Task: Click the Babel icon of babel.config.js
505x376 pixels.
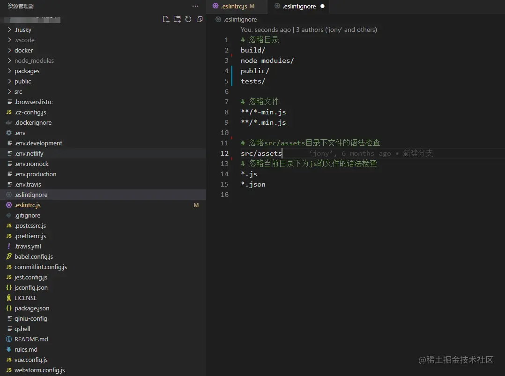Action: (9, 256)
